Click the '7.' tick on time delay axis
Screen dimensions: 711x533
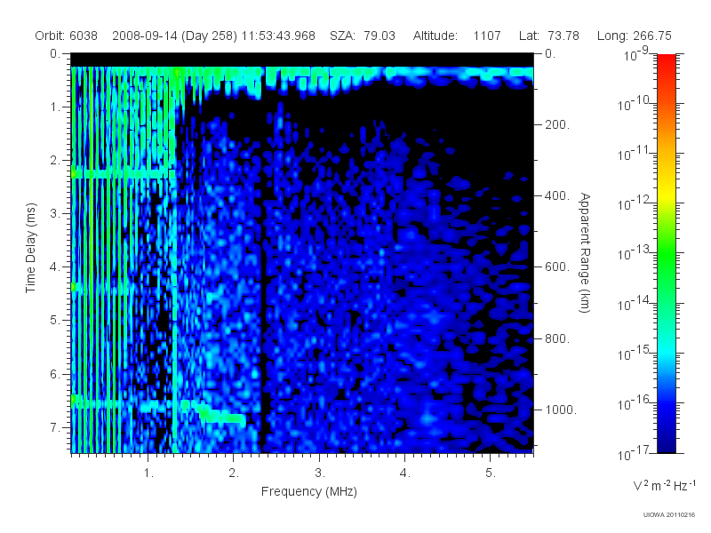pos(55,427)
